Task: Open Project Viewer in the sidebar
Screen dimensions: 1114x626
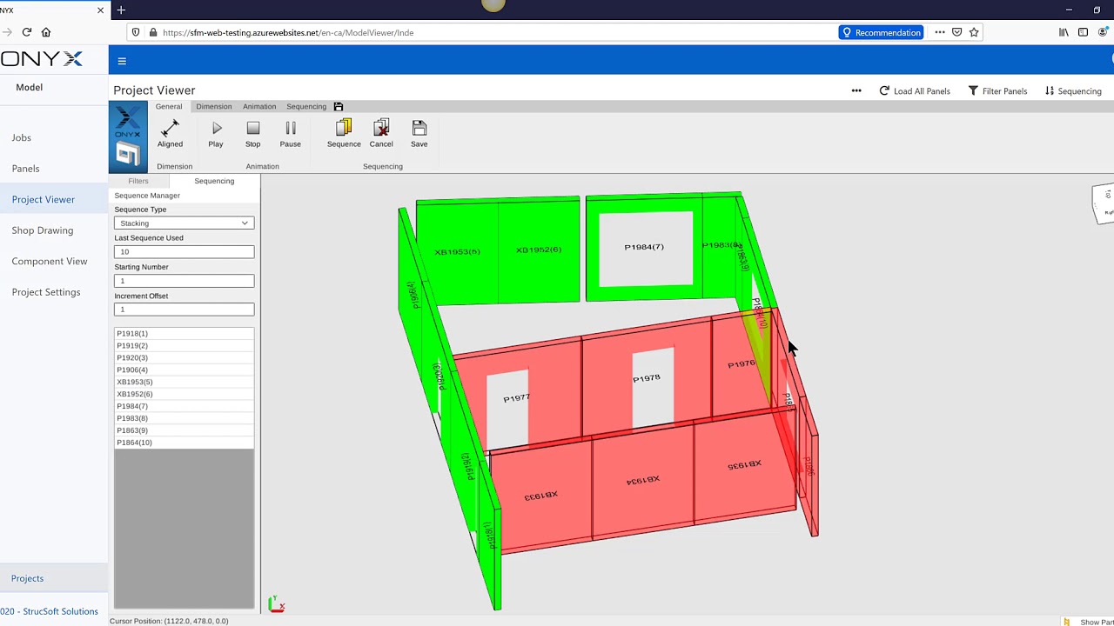Action: (x=44, y=199)
